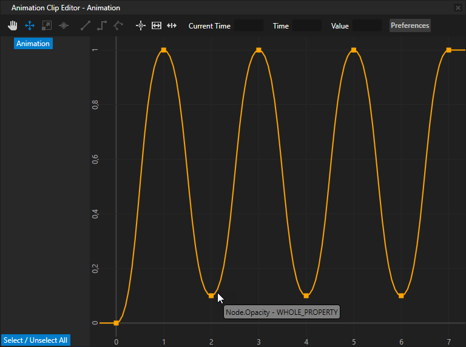Click the Time input field
466x347 pixels.
pyautogui.click(x=307, y=25)
